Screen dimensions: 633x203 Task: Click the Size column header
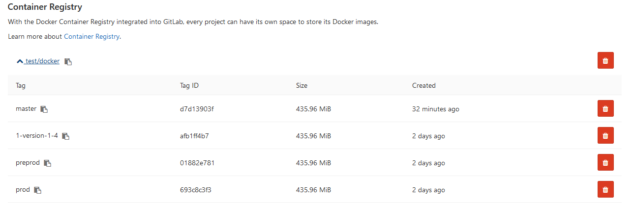(x=301, y=85)
